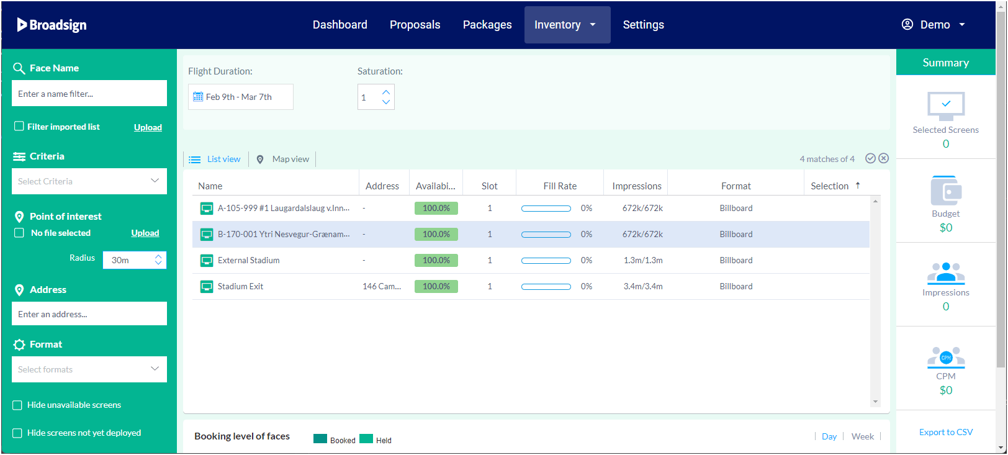Image resolution: width=1008 pixels, height=455 pixels.
Task: Go to Proposals
Action: [415, 25]
